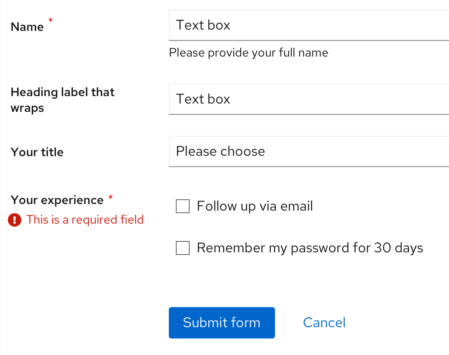Click the Heading label that wraps text
This screenshot has height=355, width=449.
[62, 100]
